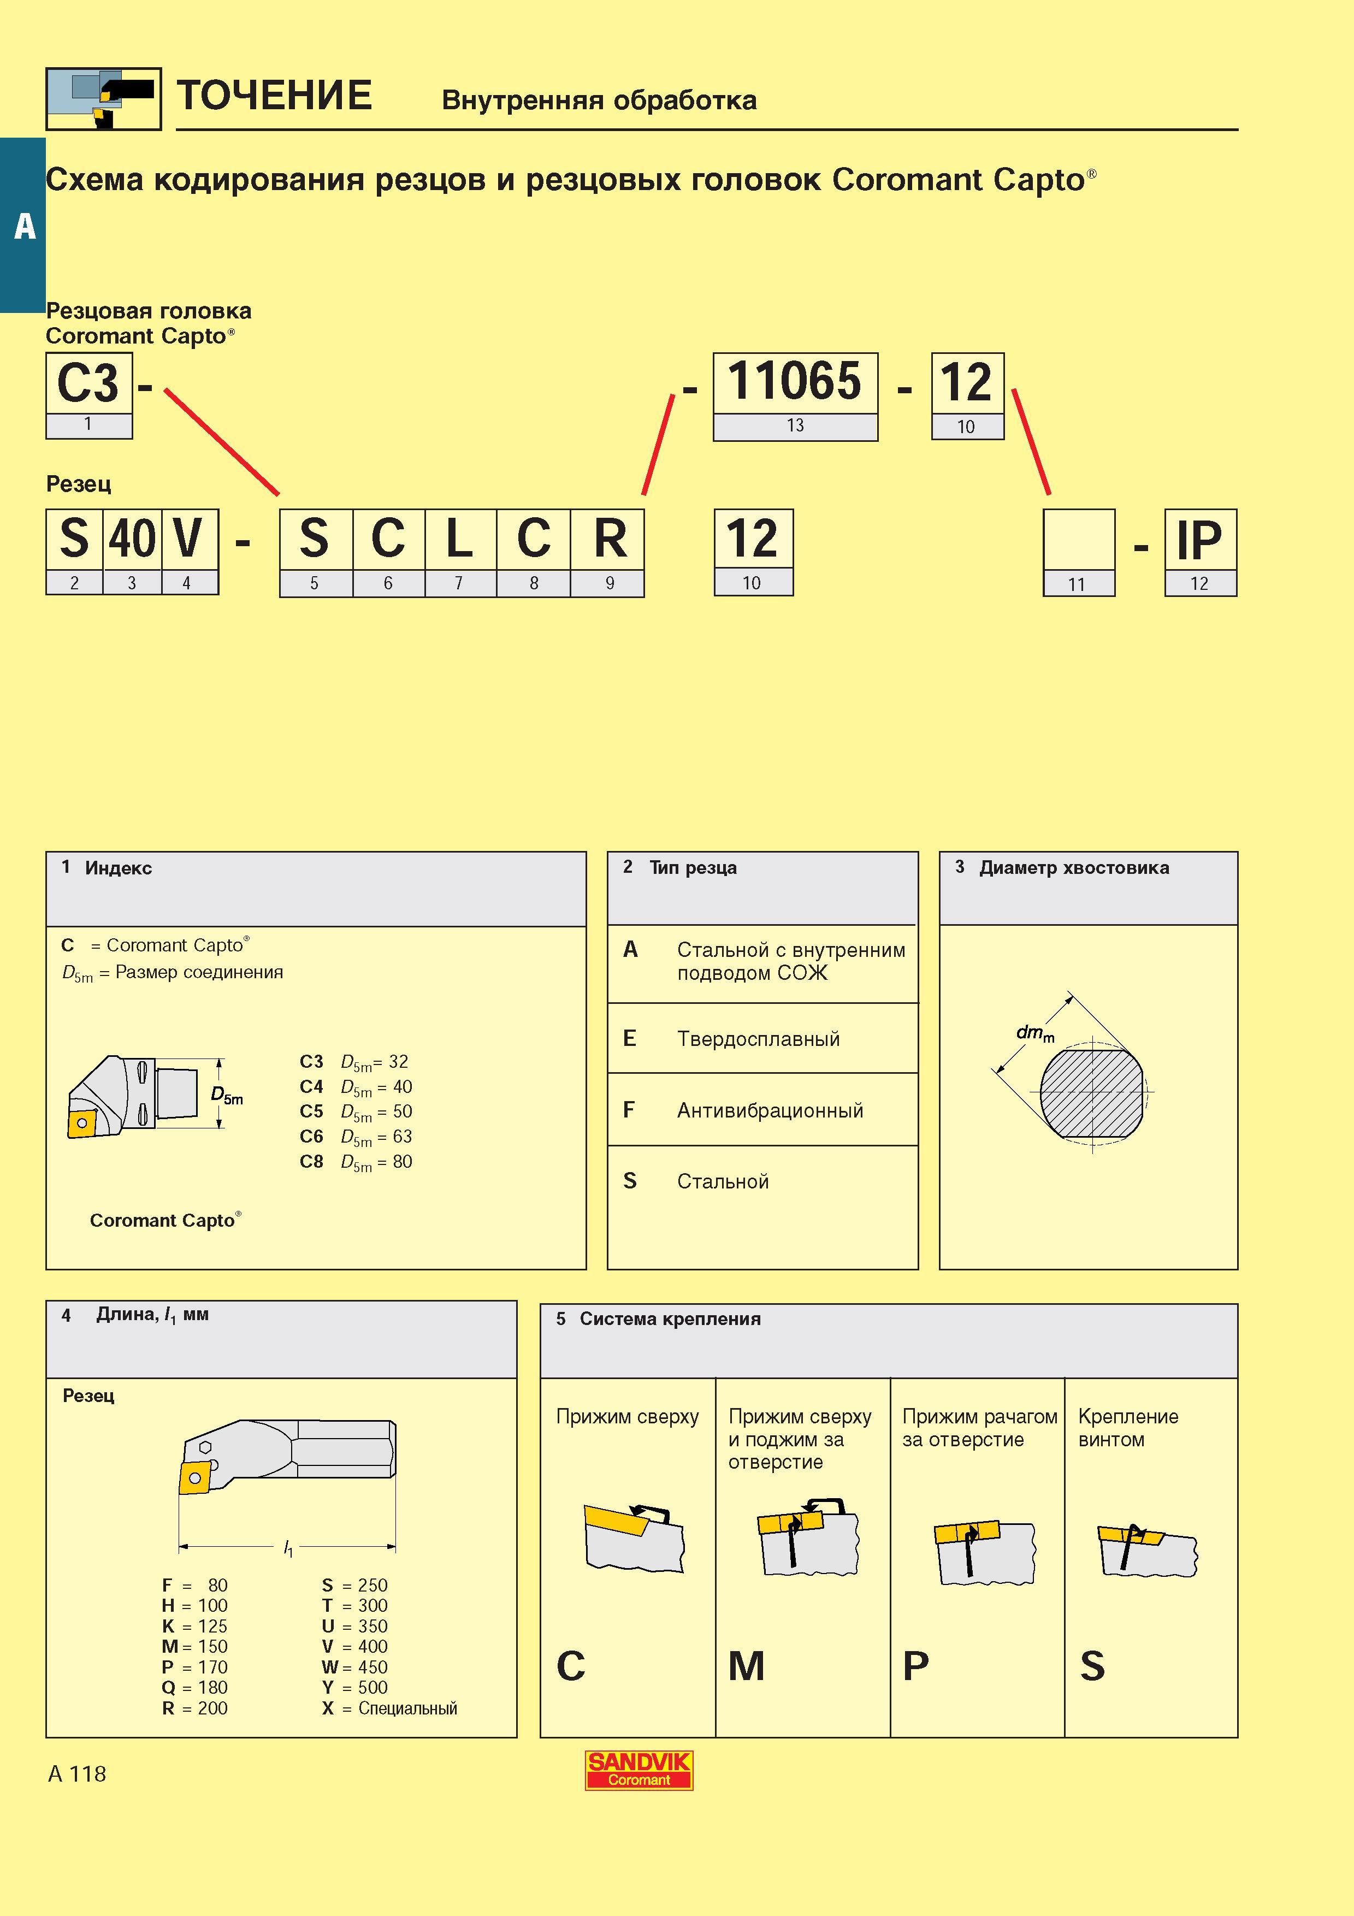Open the blue section tab labeled A

(x=22, y=226)
